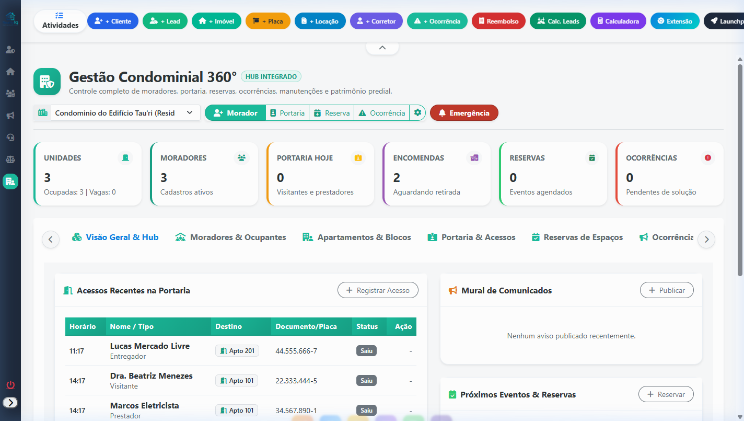
Task: Click the package icon on the Encomendas card
Action: pos(474,158)
